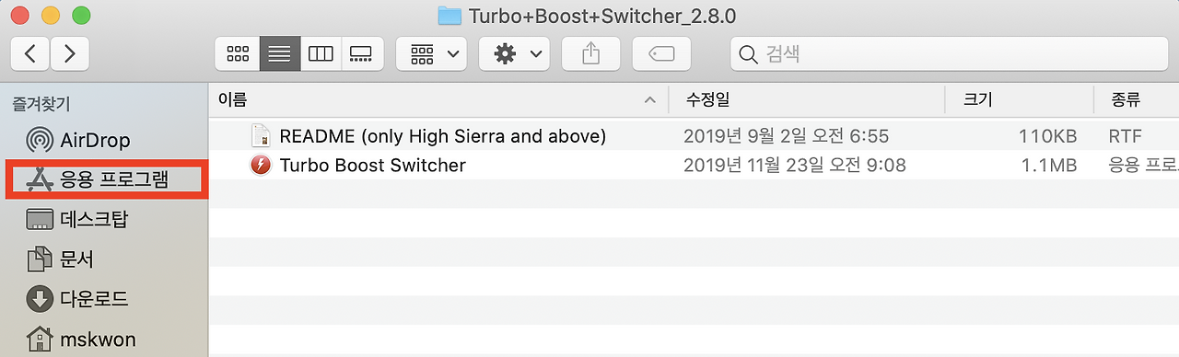Screen dimensions: 1179x357
Task: Click the 즐겨찾기 sidebar heading
Action: coord(41,104)
